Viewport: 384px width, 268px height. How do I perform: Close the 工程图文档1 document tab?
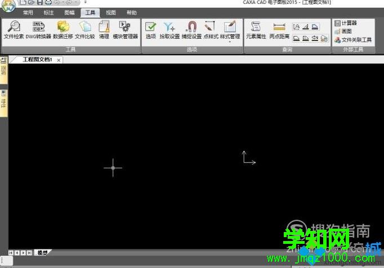(x=59, y=60)
